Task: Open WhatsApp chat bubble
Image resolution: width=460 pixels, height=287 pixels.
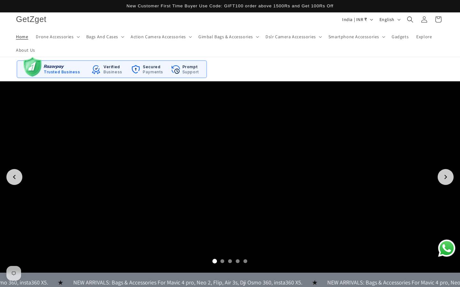Action: [x=447, y=248]
